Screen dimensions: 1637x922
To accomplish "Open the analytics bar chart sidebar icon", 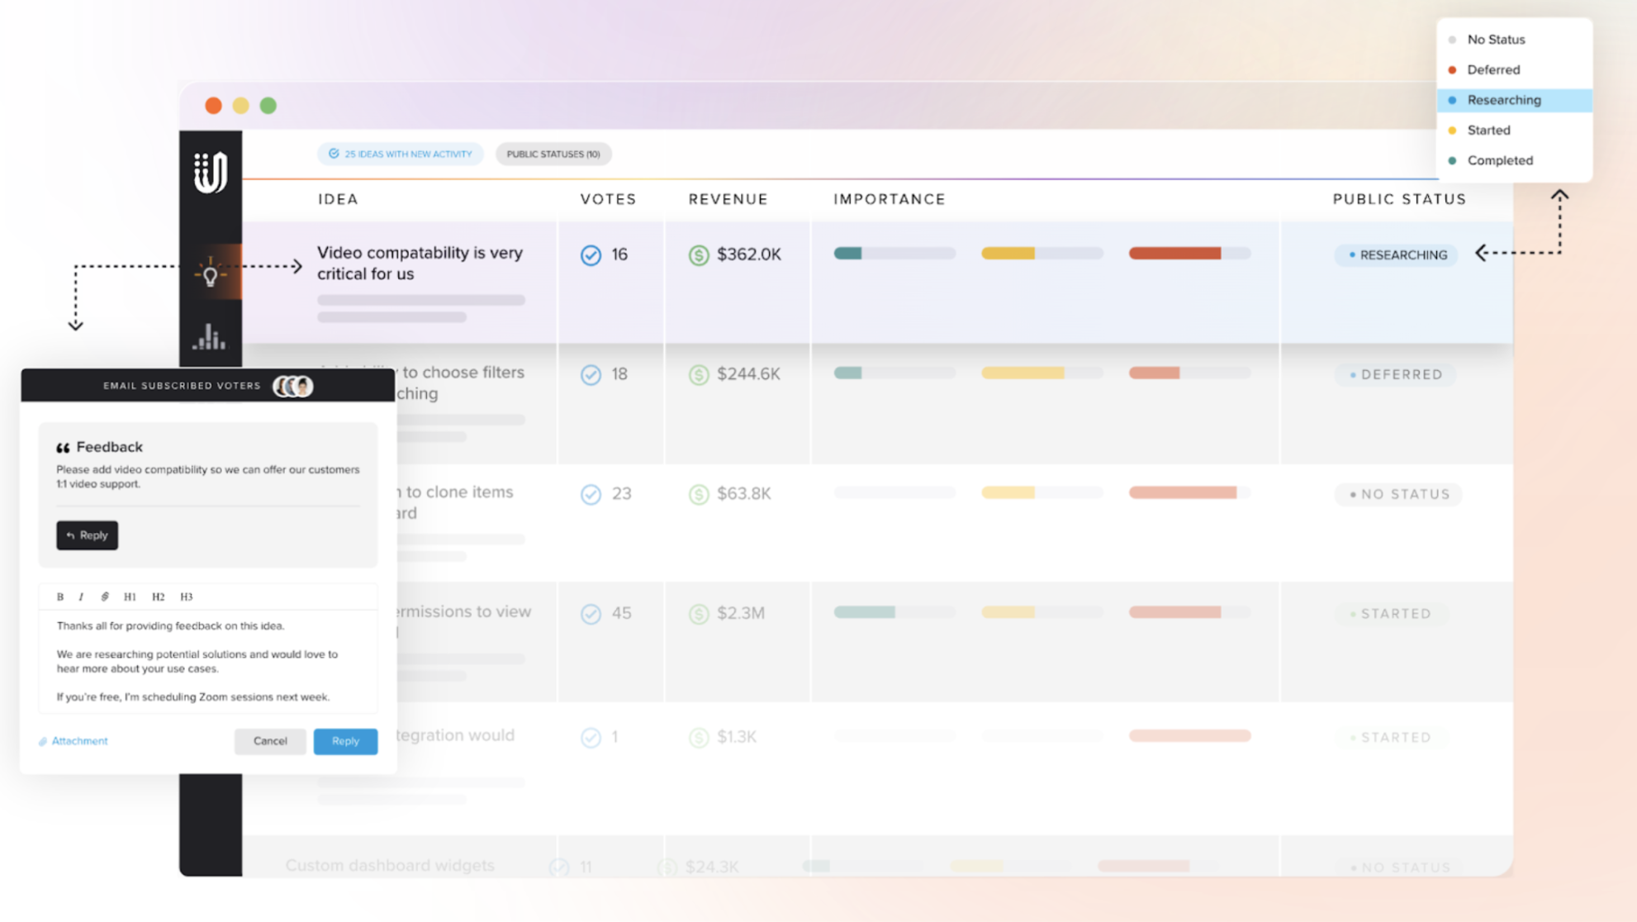I will pyautogui.click(x=210, y=336).
